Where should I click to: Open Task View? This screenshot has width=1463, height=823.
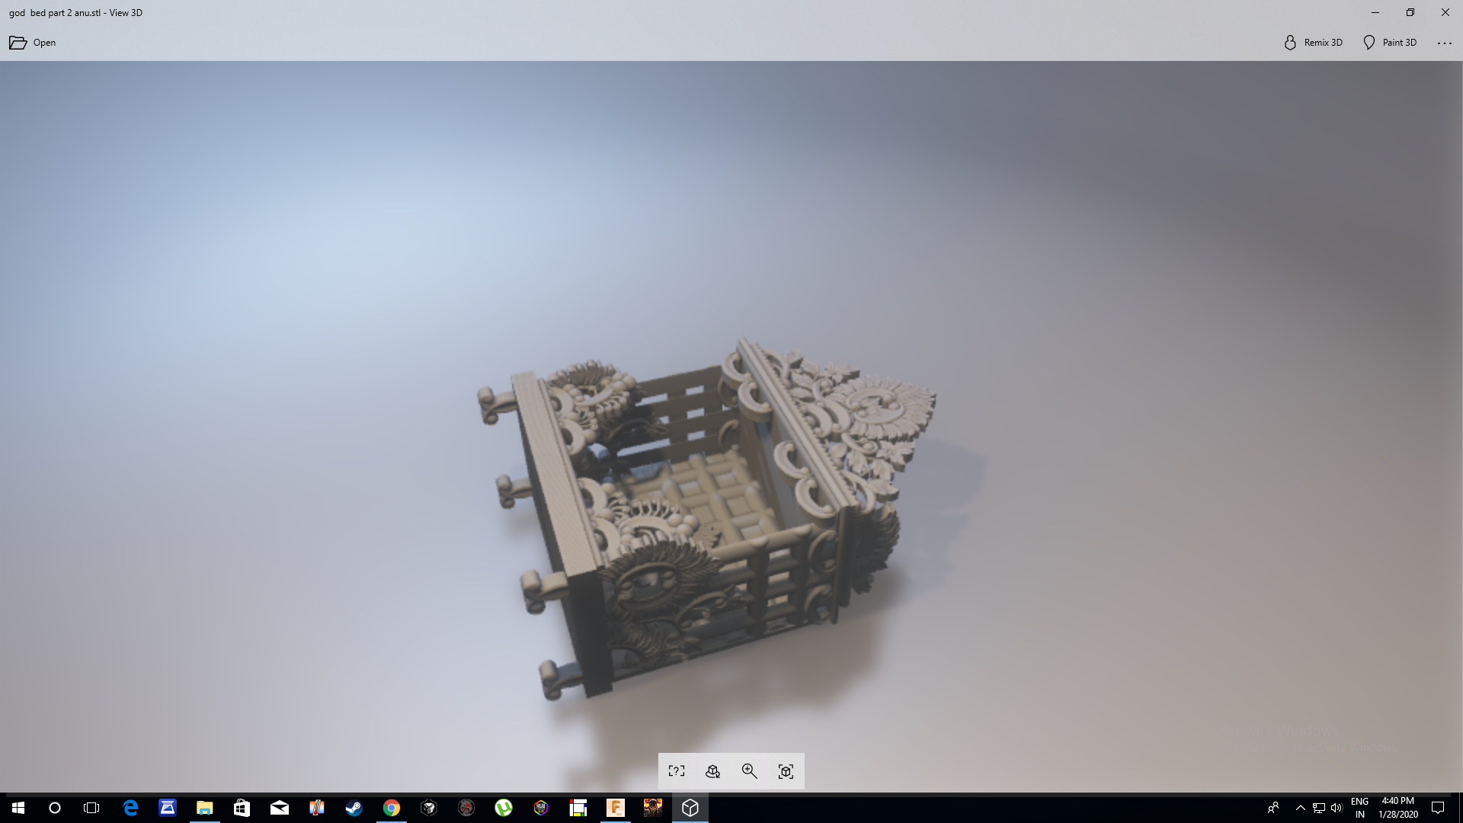[x=91, y=808]
